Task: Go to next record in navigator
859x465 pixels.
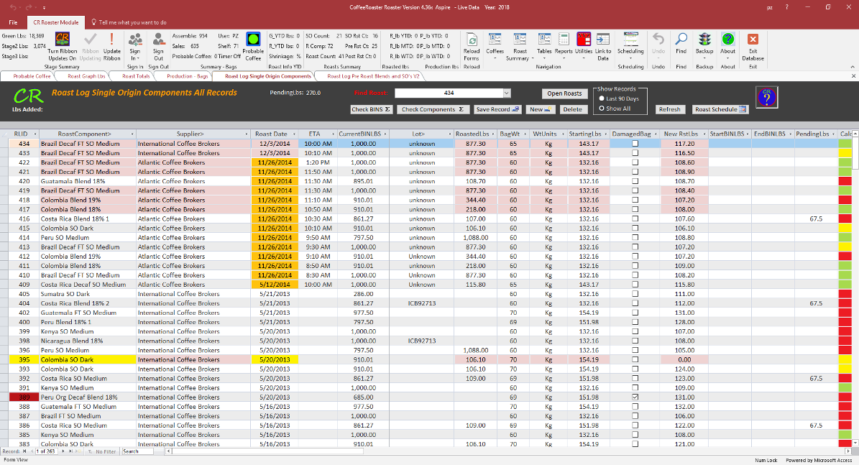Action: pyautogui.click(x=63, y=451)
